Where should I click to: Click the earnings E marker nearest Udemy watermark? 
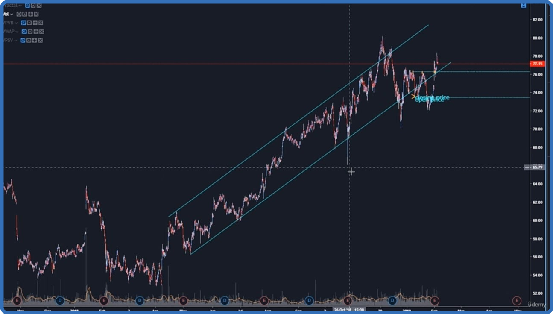pos(517,300)
